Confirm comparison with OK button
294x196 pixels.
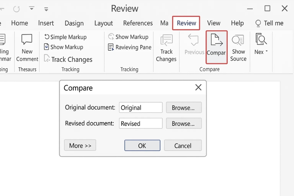142,145
